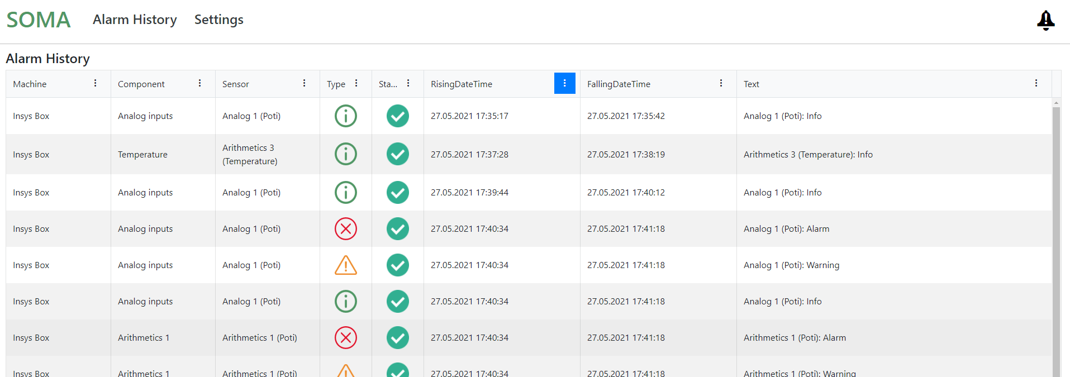Click status checkmark in Analog 1 Alarm row
The height and width of the screenshot is (377, 1070).
coord(398,228)
